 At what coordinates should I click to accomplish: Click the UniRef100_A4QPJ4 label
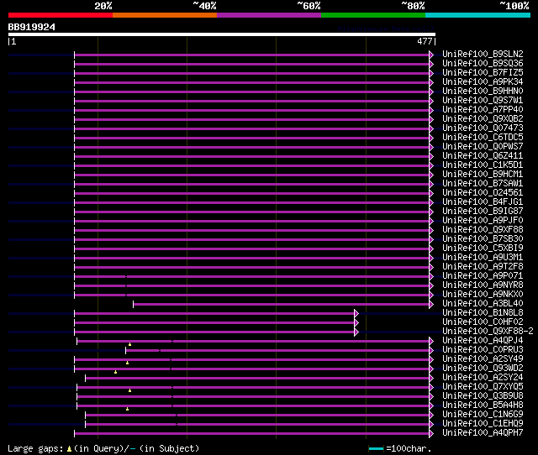(x=483, y=341)
